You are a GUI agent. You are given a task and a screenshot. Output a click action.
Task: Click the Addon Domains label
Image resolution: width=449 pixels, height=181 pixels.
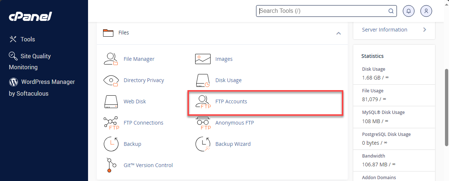click(x=379, y=178)
